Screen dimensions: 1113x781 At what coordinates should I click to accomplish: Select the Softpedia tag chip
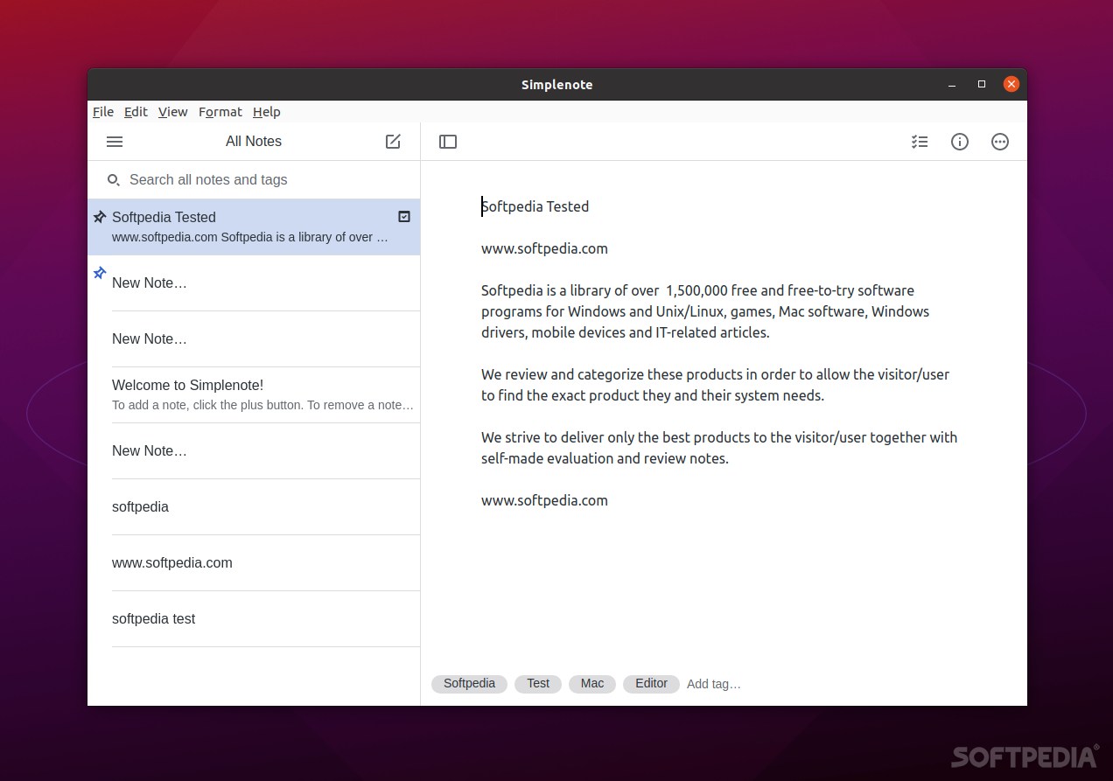point(469,684)
